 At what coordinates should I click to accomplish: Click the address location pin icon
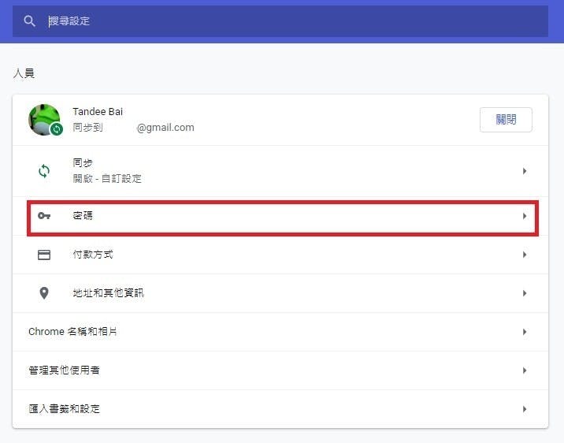click(x=44, y=293)
